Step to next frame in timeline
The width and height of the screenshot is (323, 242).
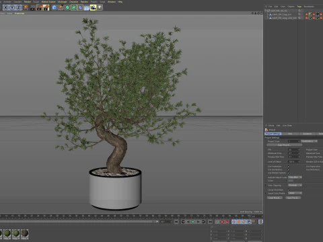tap(198, 222)
